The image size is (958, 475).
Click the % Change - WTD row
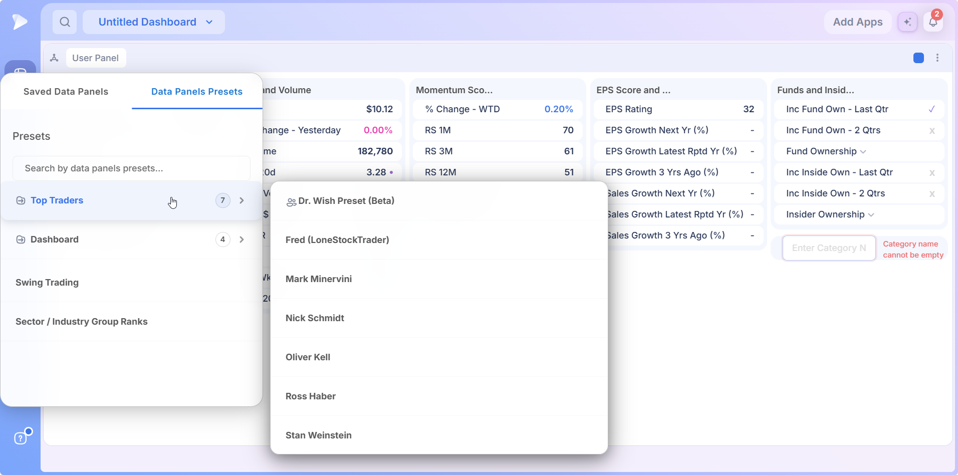[x=498, y=109]
